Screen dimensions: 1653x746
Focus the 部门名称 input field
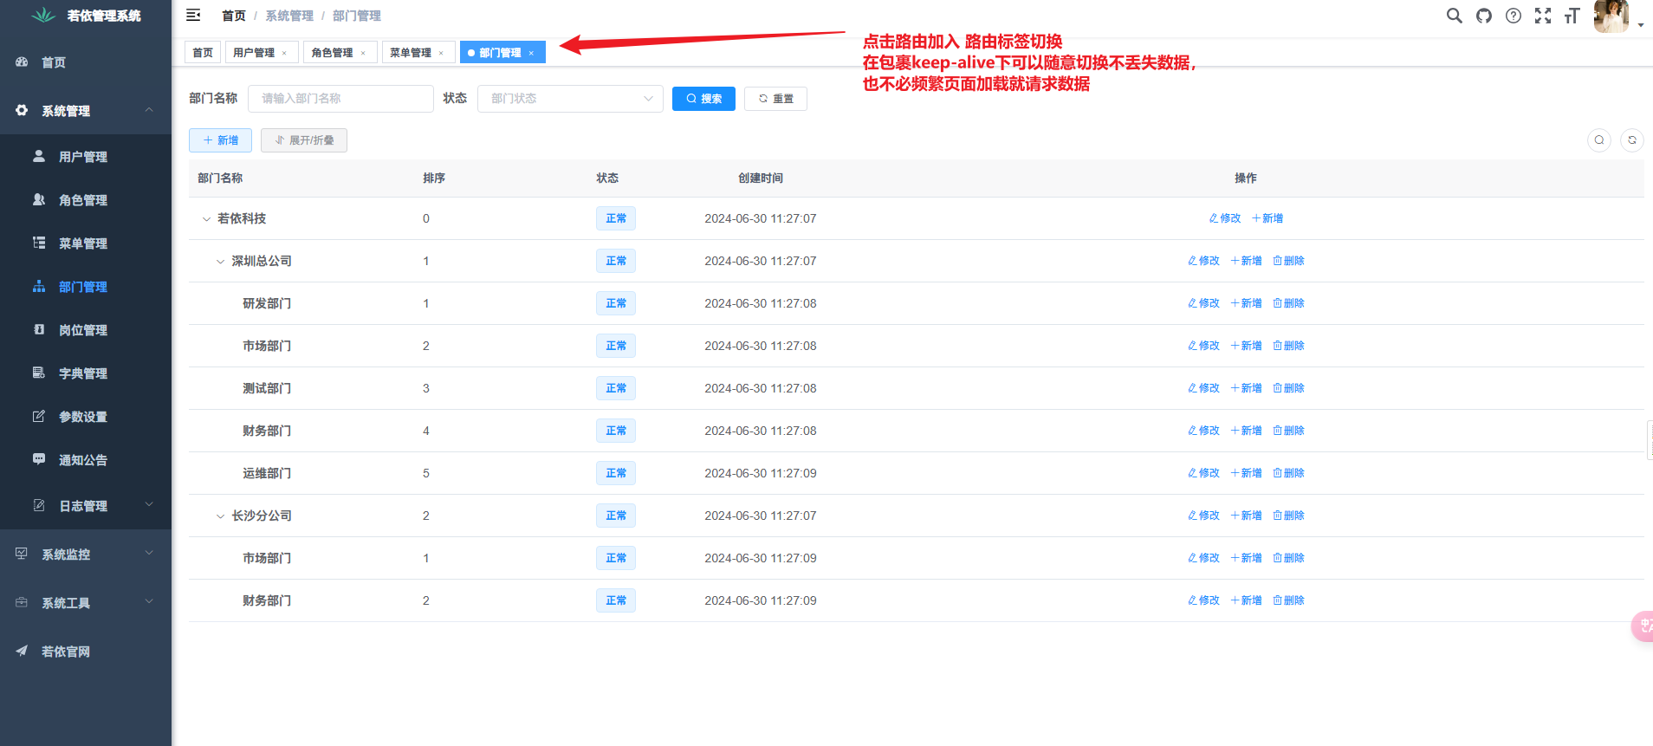(x=340, y=99)
